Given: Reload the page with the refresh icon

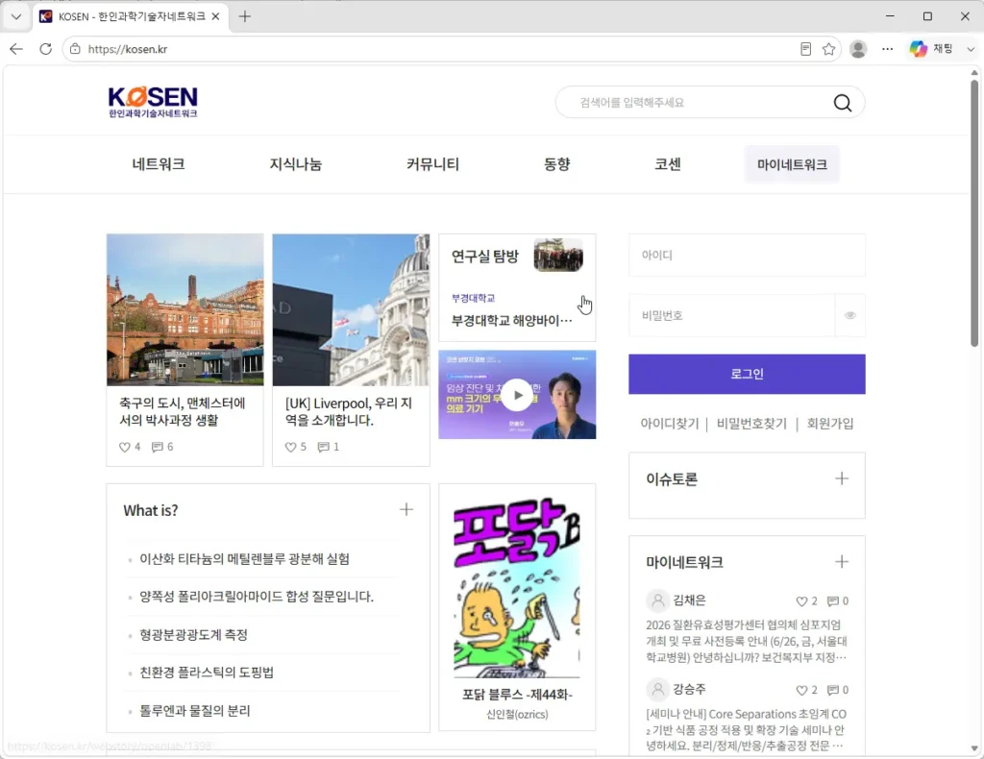Looking at the screenshot, I should (46, 49).
